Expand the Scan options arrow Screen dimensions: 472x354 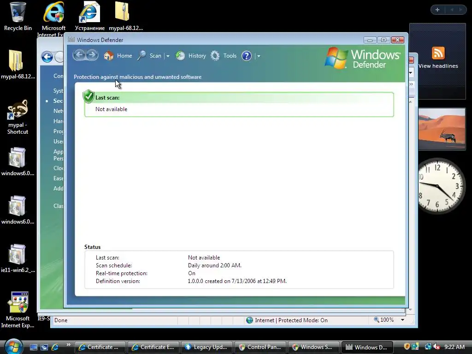(168, 56)
